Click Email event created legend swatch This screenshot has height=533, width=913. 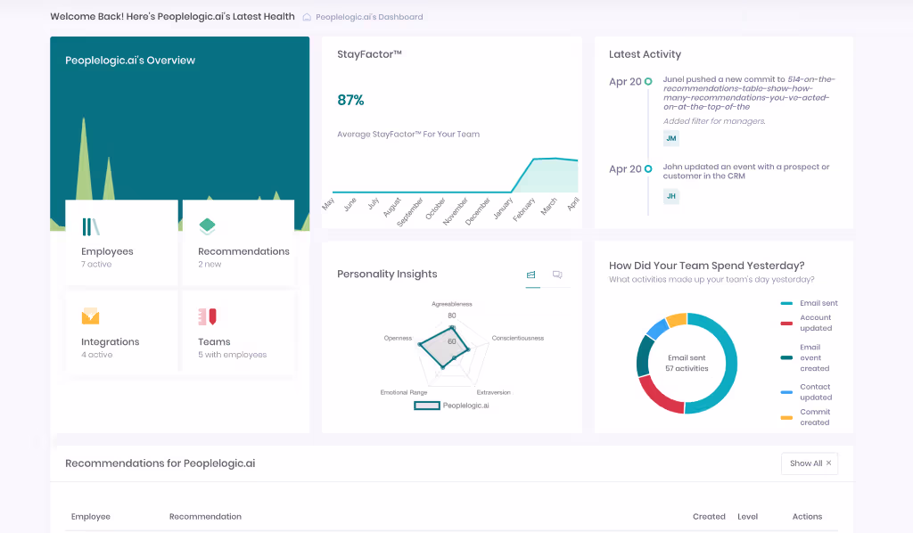pos(786,357)
